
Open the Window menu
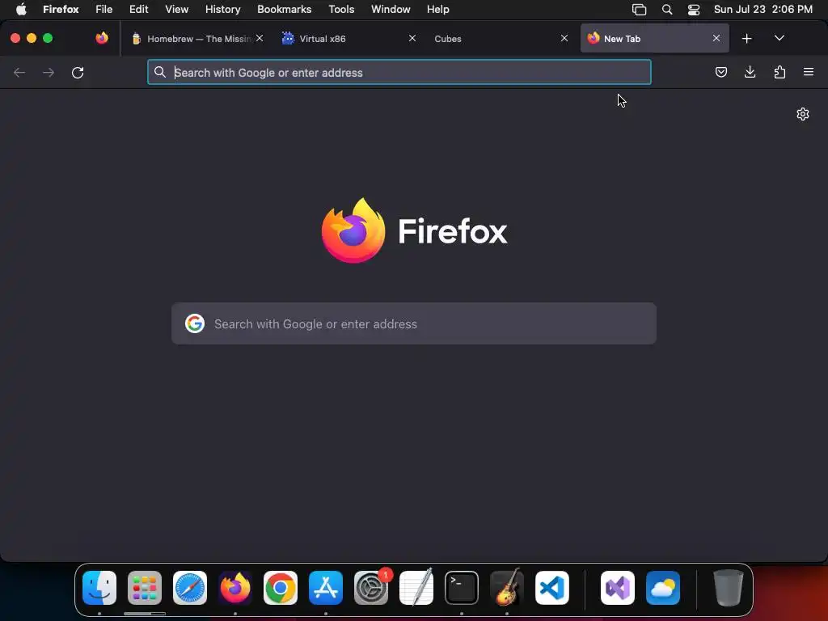tap(391, 10)
